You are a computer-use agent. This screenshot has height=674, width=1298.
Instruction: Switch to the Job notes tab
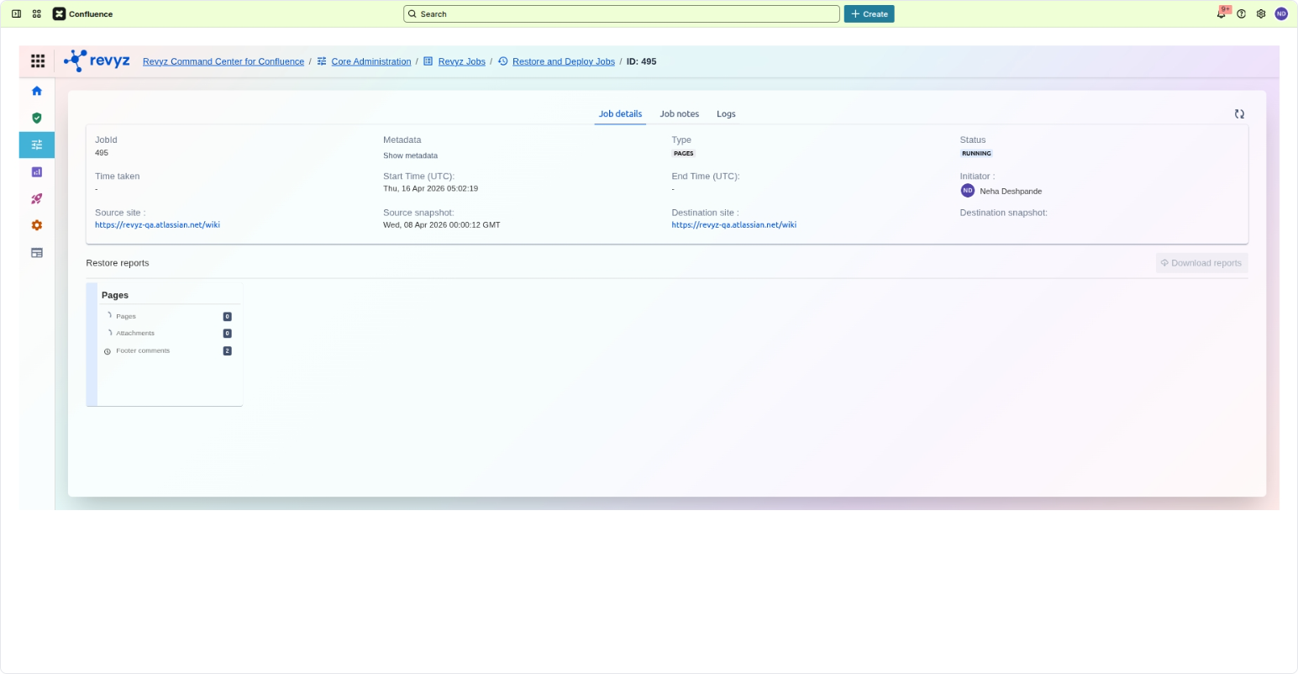click(x=679, y=113)
